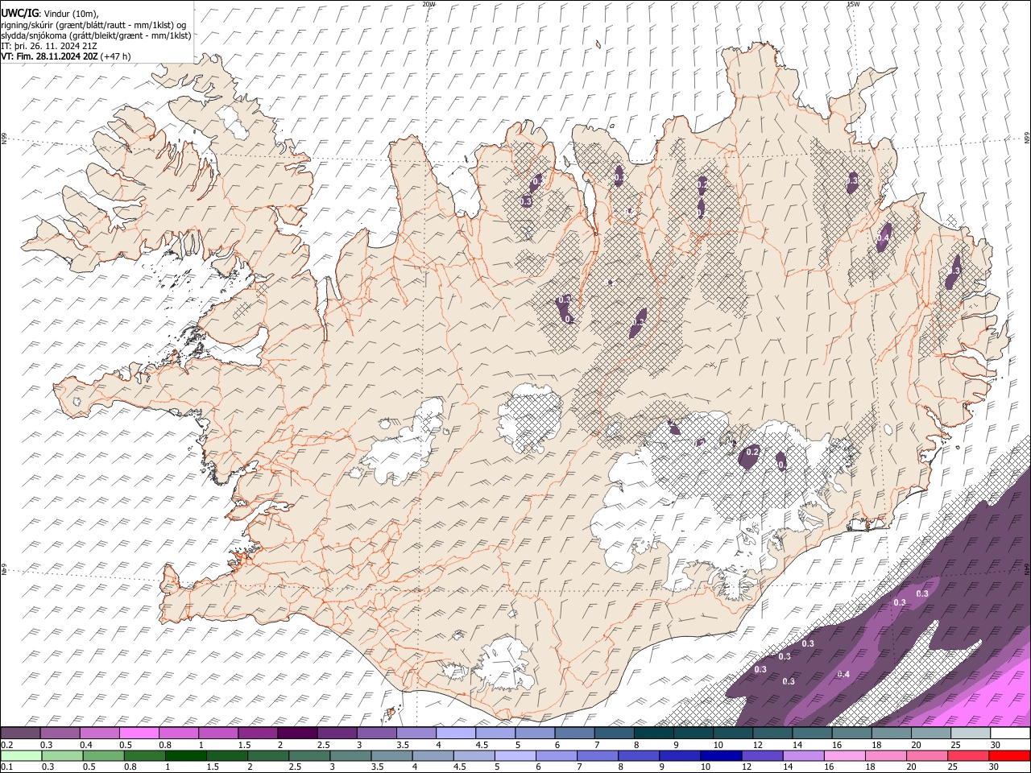Pick the pink rain legend swatch between 18 and 20

[x=886, y=755]
